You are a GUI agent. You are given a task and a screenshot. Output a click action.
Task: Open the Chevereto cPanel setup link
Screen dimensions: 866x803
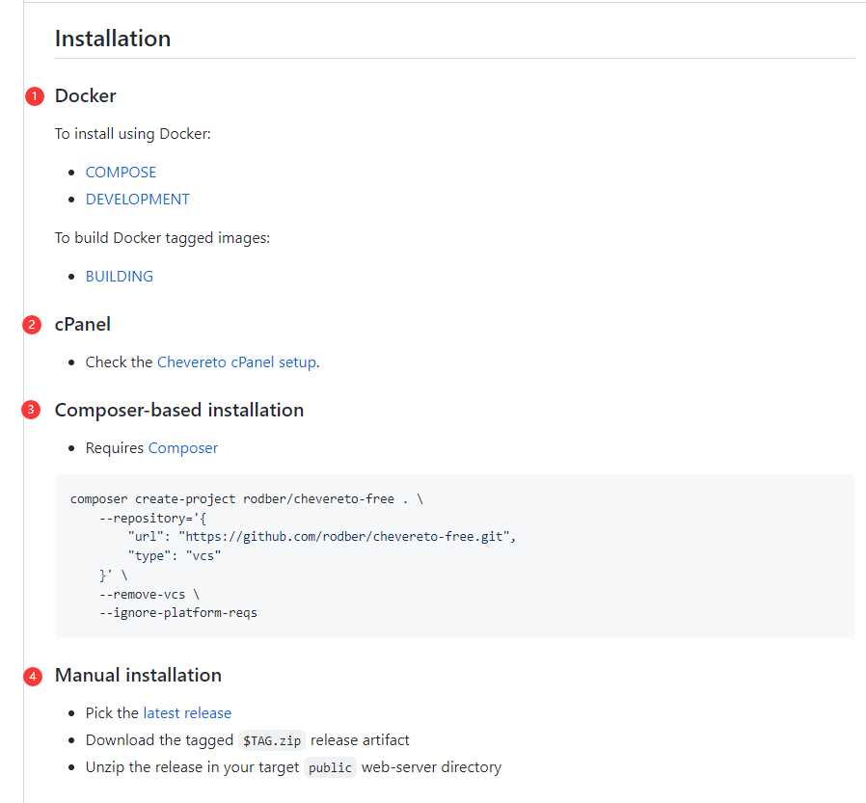[x=236, y=362]
